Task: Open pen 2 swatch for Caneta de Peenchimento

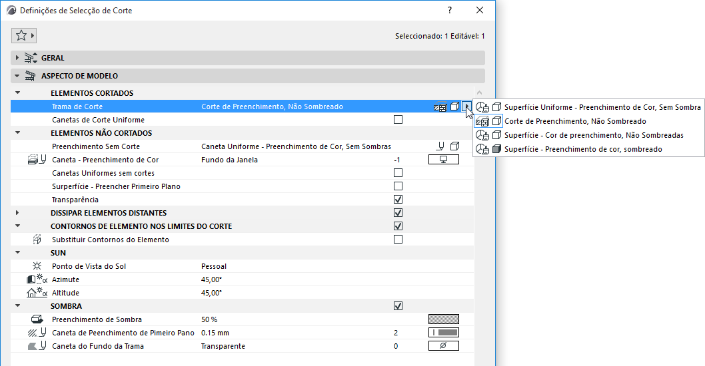Action: [x=444, y=333]
